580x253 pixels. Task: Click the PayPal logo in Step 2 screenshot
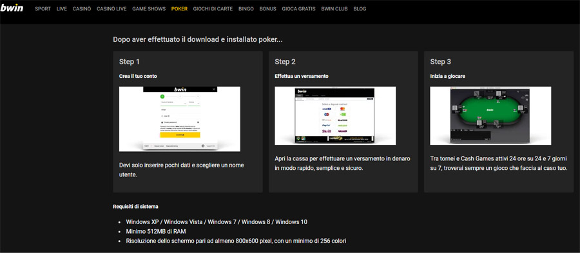tap(327, 126)
